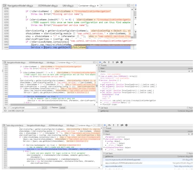Collapse config Object entry in bottom panel

[x=106, y=141]
